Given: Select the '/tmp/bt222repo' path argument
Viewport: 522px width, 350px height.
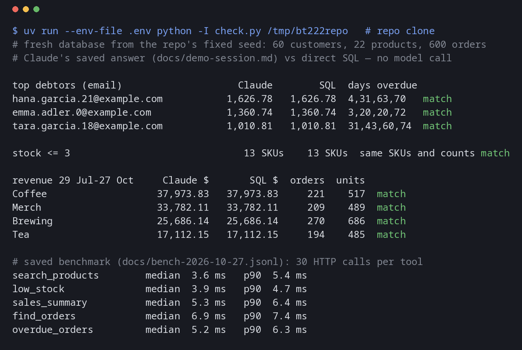Looking at the screenshot, I should pyautogui.click(x=307, y=31).
